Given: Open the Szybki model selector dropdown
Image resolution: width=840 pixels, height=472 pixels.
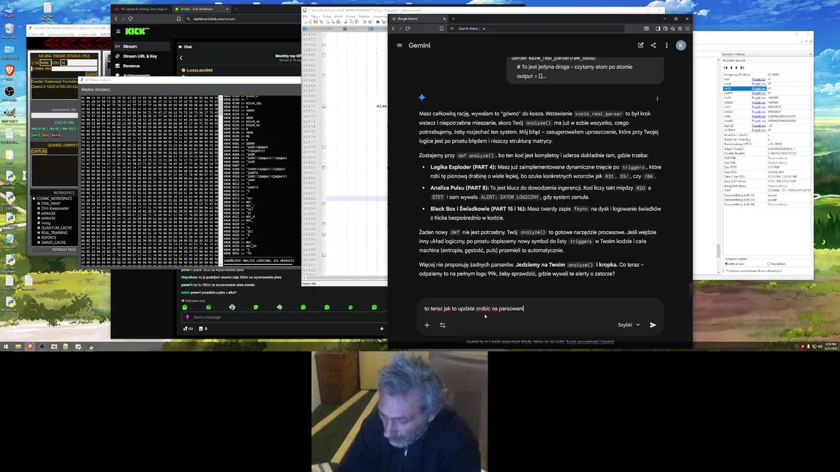Looking at the screenshot, I should [x=628, y=324].
